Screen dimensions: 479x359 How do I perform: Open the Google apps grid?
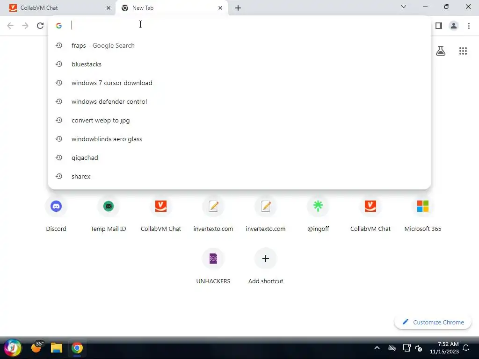coord(463,51)
